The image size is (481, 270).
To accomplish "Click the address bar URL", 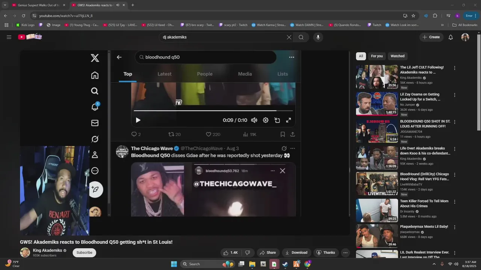I will click(x=66, y=16).
